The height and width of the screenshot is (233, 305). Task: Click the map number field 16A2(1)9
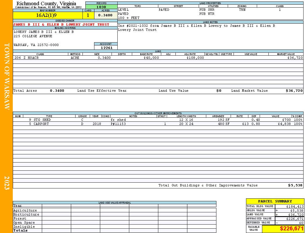[x=48, y=15]
